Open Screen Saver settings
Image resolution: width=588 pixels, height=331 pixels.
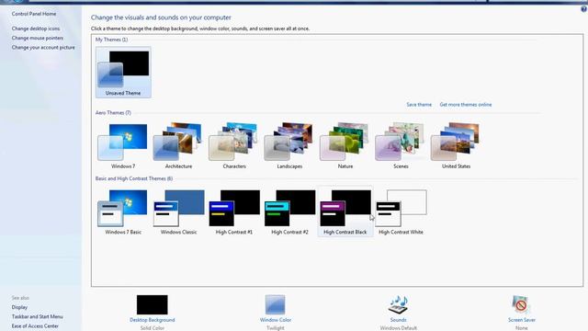[x=522, y=312]
